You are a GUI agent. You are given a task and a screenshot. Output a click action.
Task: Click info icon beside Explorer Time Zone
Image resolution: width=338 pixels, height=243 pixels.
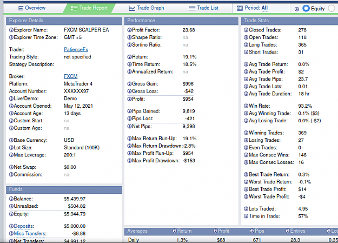11,37
